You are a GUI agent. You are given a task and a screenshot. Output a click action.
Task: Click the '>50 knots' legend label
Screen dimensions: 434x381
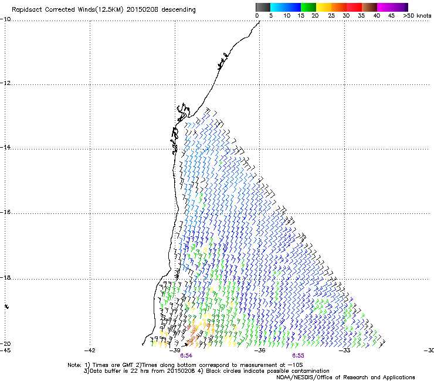coord(417,16)
